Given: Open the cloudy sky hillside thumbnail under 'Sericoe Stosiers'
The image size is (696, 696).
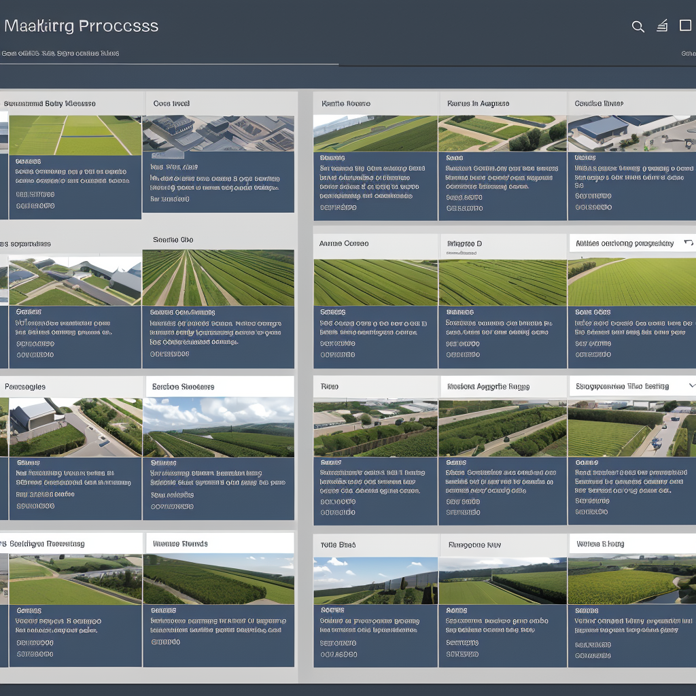Looking at the screenshot, I should pos(218,427).
